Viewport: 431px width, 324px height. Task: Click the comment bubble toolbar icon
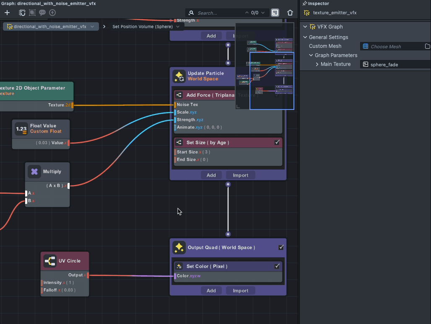pos(42,13)
